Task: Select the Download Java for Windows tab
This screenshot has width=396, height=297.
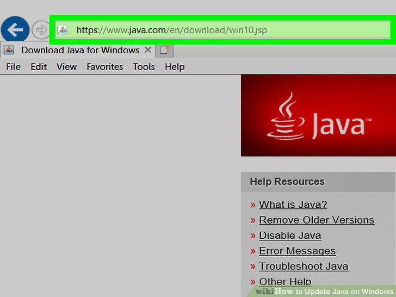Action: pyautogui.click(x=80, y=50)
